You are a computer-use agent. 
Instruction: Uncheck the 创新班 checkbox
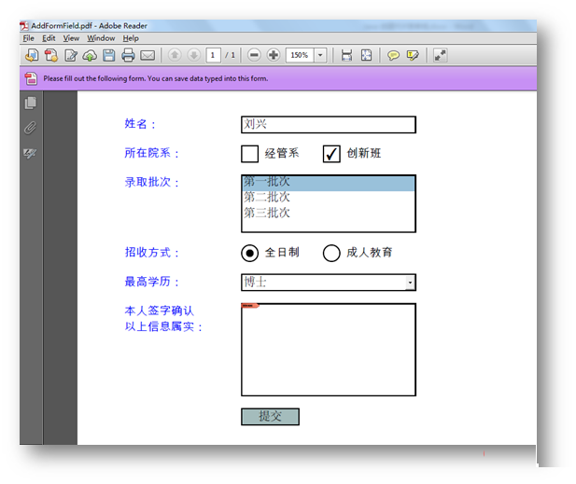[x=331, y=153]
